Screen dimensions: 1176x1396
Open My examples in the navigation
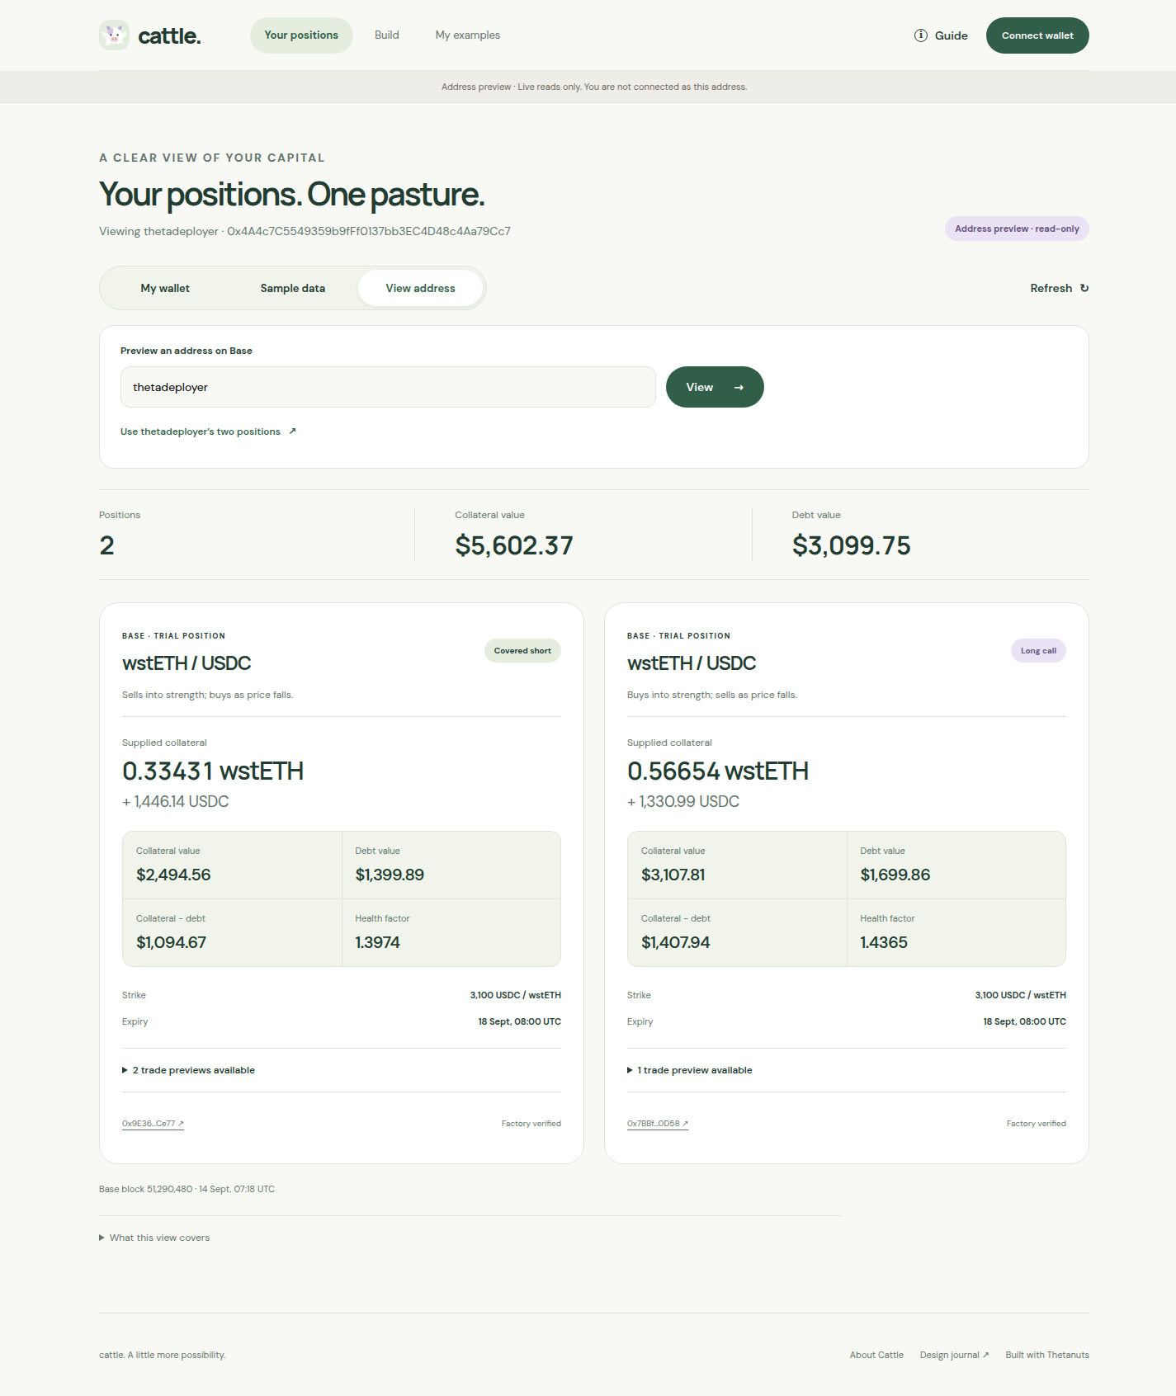pos(468,35)
